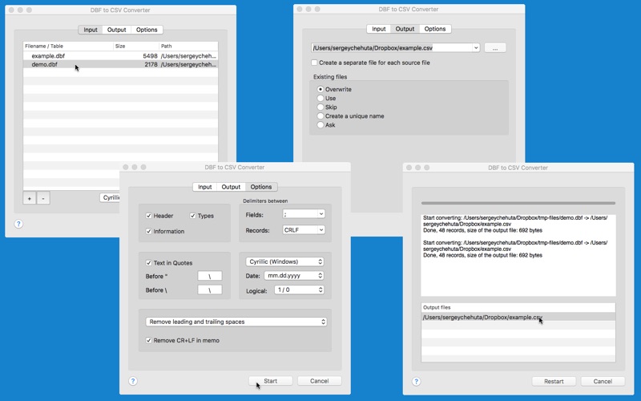
Task: Select Input tab in the Output settings window
Action: pyautogui.click(x=378, y=29)
